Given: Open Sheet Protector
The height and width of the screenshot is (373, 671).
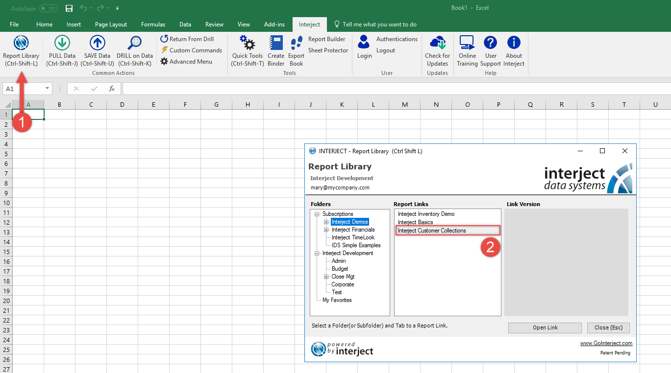Looking at the screenshot, I should 328,50.
